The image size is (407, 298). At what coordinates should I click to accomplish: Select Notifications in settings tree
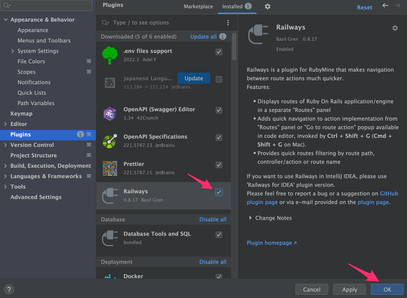pos(34,82)
